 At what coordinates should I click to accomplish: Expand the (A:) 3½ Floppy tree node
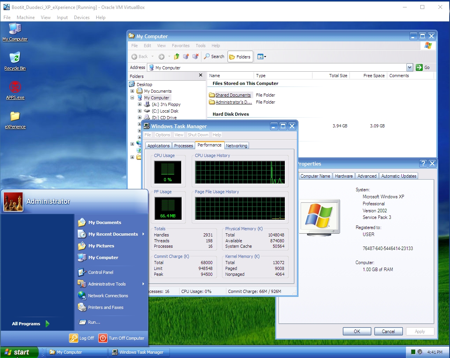coord(139,104)
